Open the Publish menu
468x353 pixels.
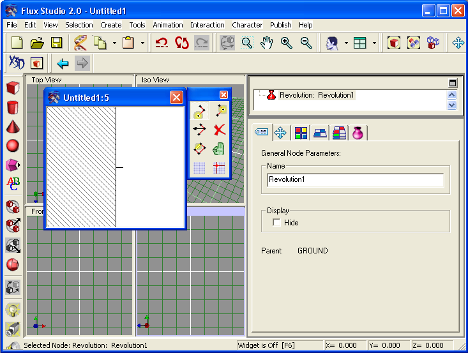click(x=280, y=25)
